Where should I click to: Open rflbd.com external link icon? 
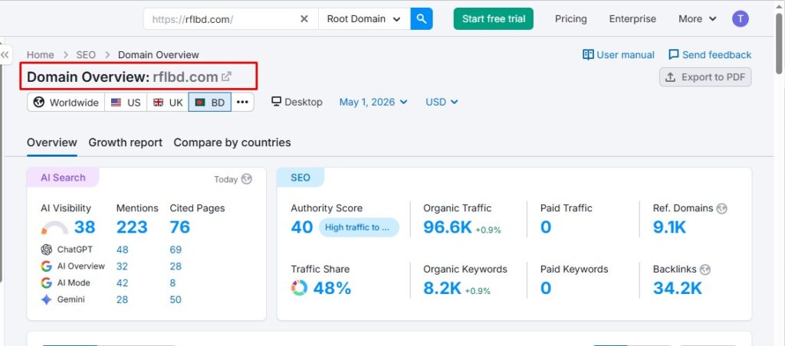tap(227, 77)
